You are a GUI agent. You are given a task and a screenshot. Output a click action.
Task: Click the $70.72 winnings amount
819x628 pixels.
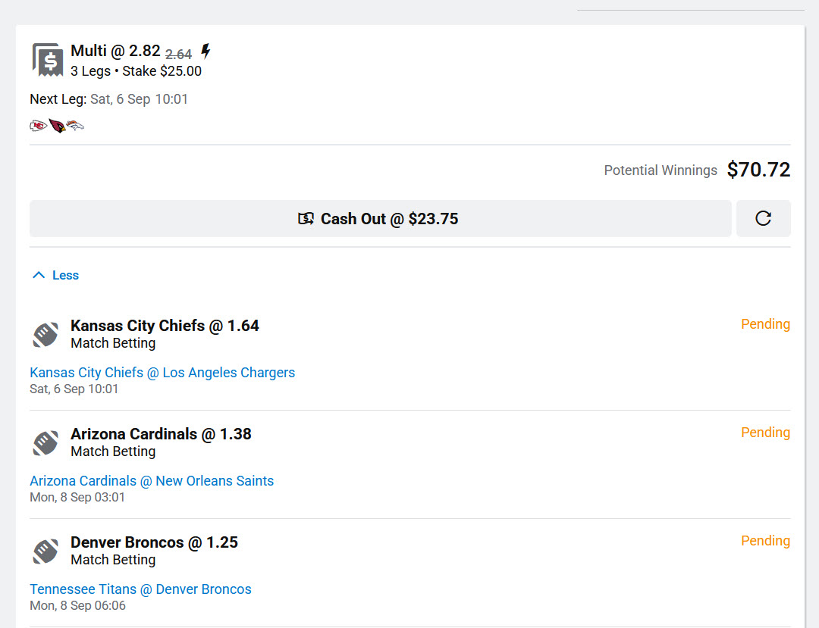point(758,170)
